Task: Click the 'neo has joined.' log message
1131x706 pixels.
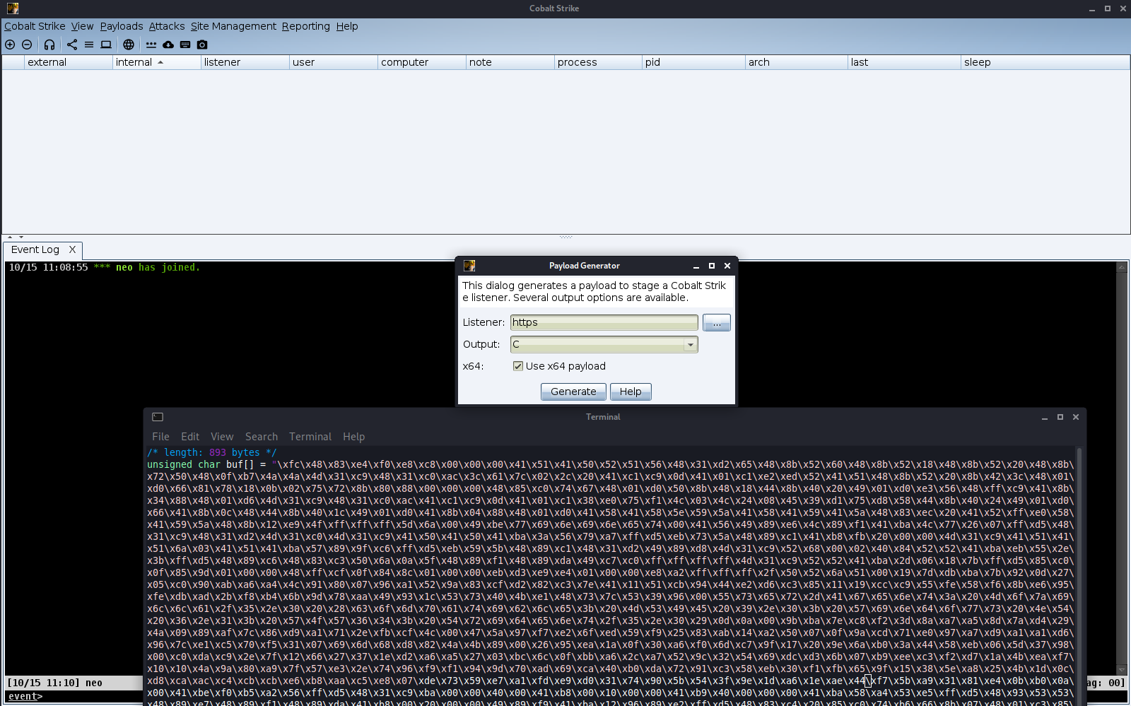Action: point(158,267)
